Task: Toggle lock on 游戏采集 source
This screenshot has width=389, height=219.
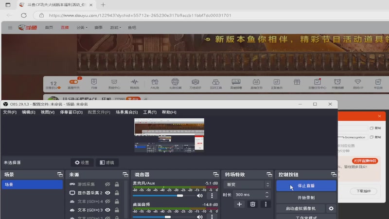Action: coord(117,184)
